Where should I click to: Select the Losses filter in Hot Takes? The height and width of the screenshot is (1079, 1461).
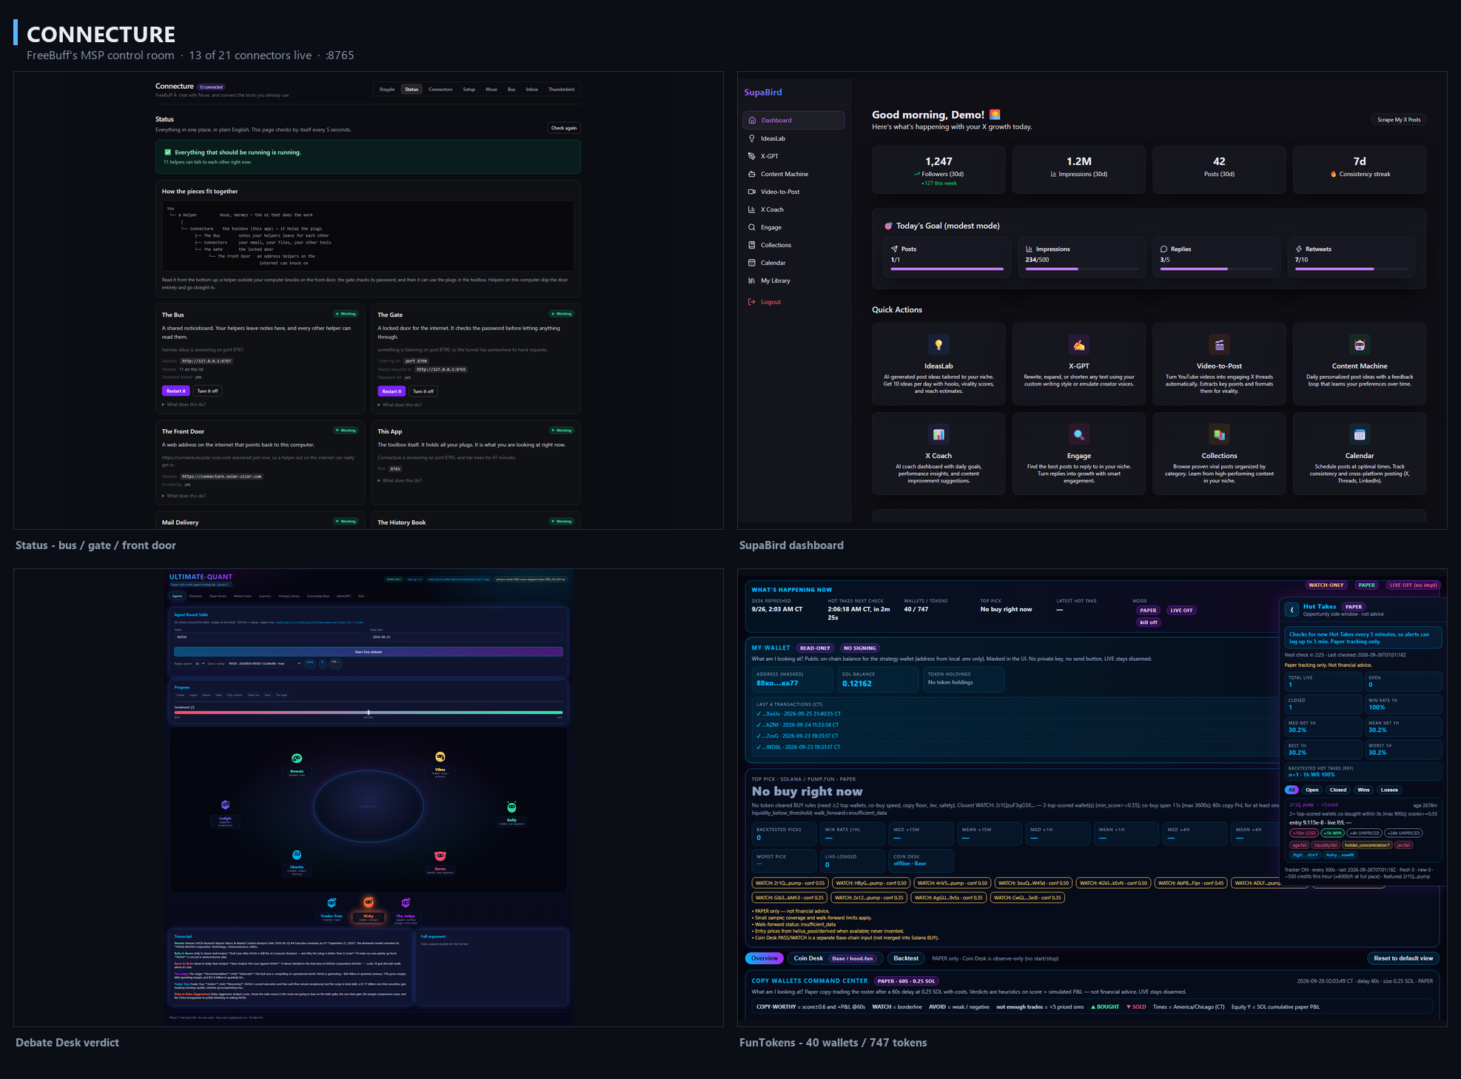point(1389,790)
